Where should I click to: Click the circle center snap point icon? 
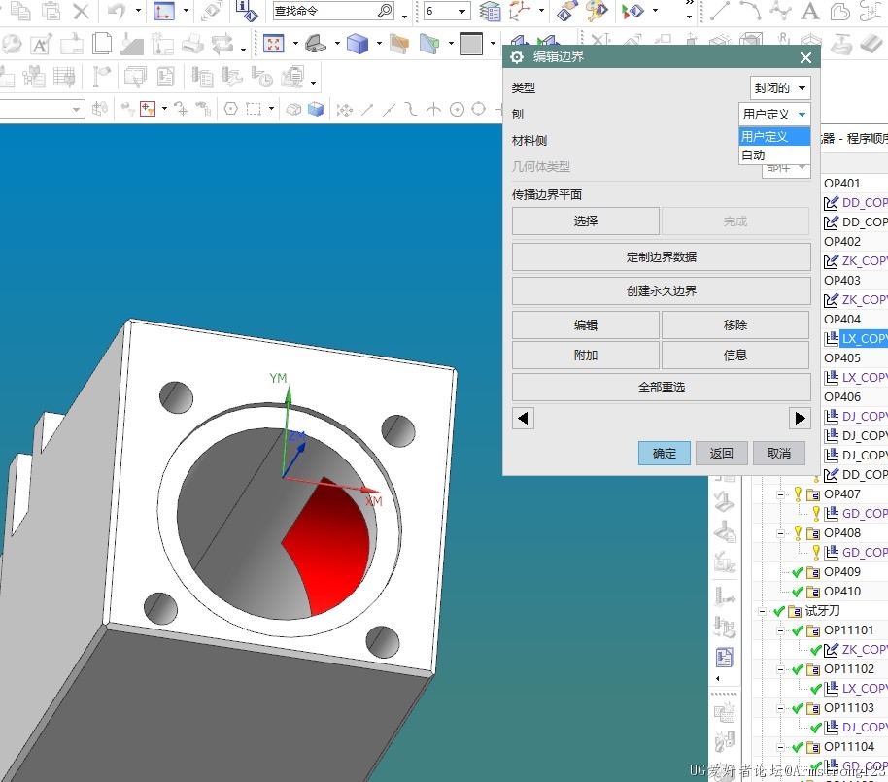(x=457, y=109)
